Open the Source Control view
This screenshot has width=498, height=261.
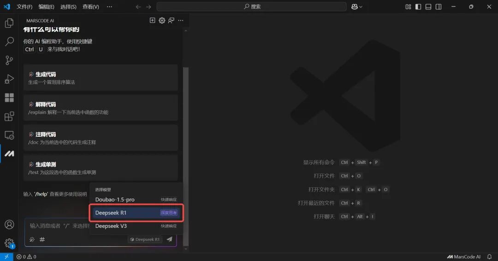[9, 60]
